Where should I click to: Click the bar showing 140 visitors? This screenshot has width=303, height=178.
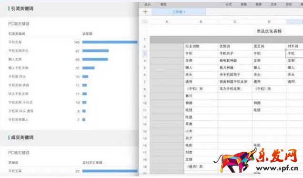coord(110,42)
